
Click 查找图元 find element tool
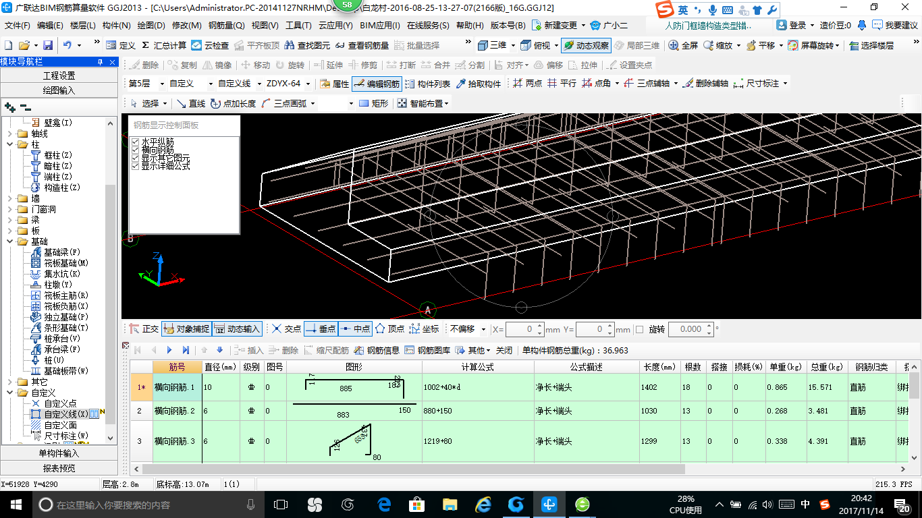307,45
